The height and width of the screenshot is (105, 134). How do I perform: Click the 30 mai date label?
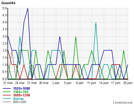click(44, 83)
